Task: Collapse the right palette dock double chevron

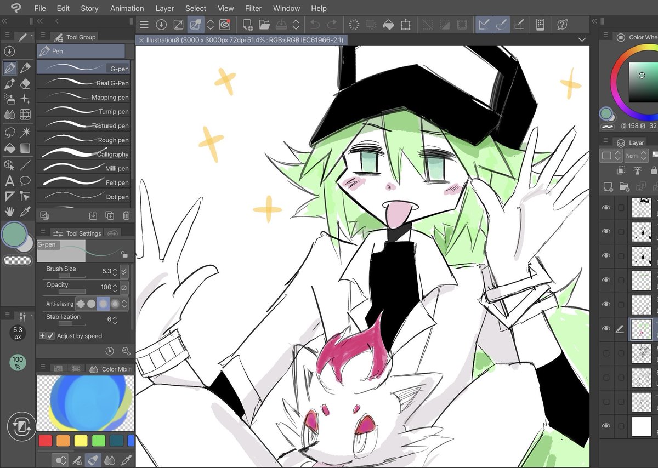Action: (x=594, y=21)
